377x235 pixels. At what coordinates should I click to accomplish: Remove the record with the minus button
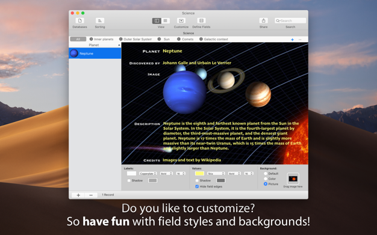coord(91,195)
